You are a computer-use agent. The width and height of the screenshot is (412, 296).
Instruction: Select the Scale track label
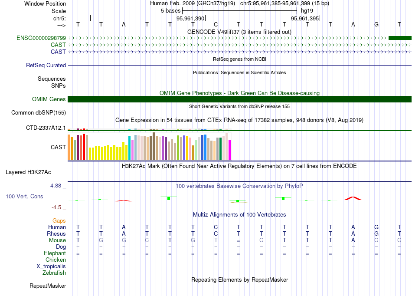(59, 11)
